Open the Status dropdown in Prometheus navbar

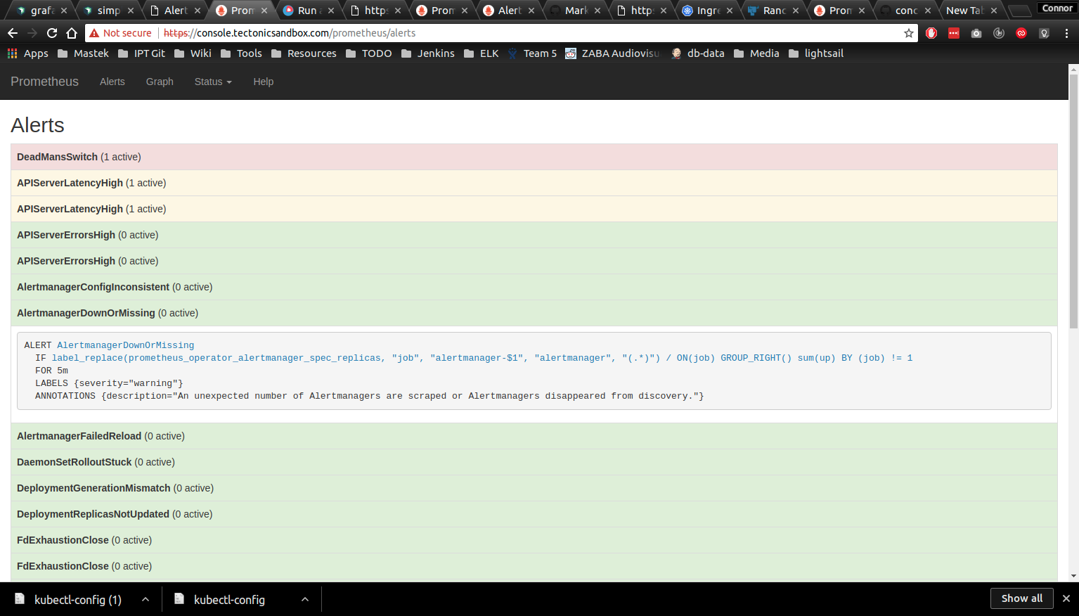click(x=213, y=82)
